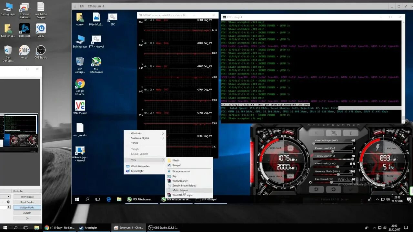Choose Görüntü ayarları from context menu
Viewport: 413px width, 232px height.
pos(145,166)
